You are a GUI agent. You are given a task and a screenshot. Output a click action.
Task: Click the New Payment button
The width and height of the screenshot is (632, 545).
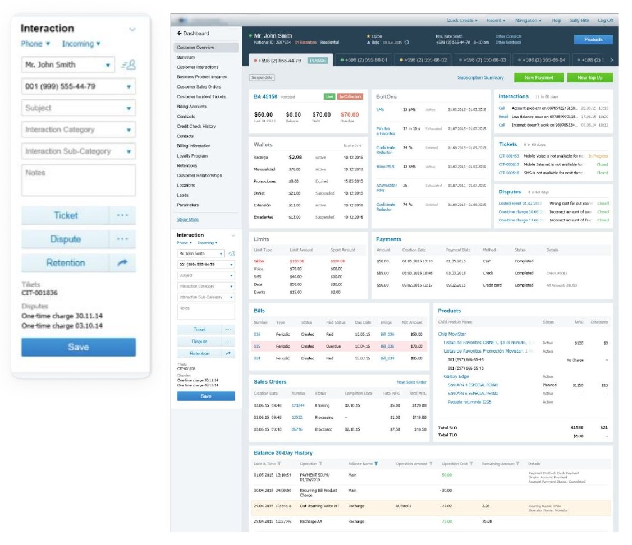[x=539, y=78]
